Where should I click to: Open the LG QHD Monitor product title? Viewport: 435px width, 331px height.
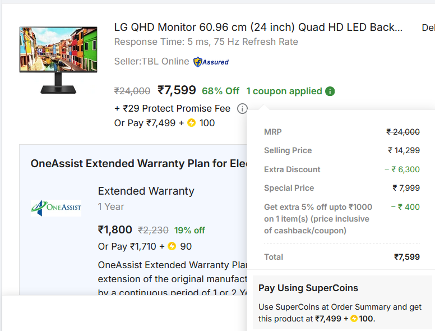click(x=258, y=27)
